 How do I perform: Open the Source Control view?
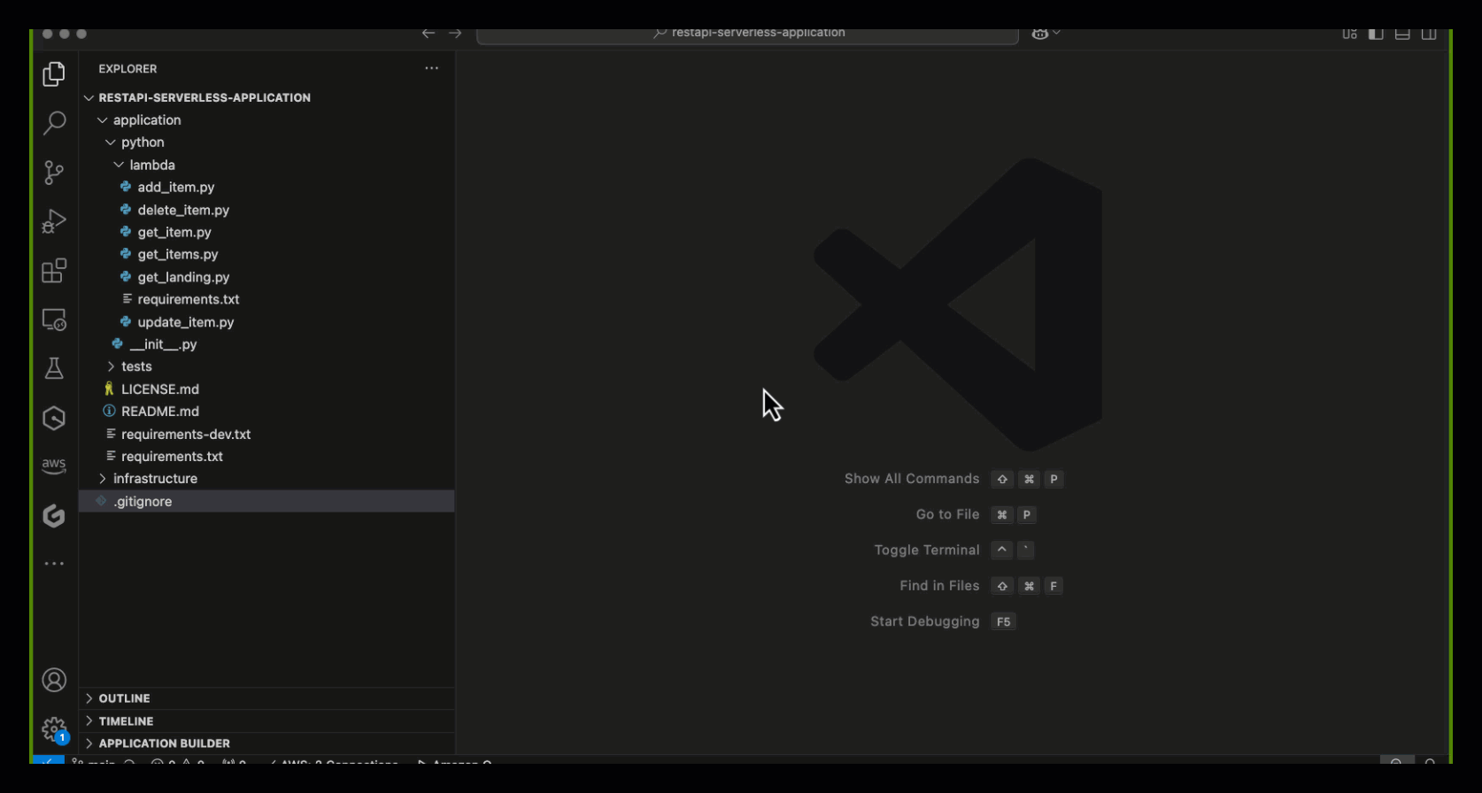click(x=54, y=173)
